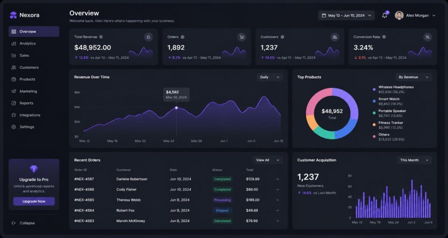This screenshot has height=238, width=448.
Task: Click Others legend label
Action: pyautogui.click(x=384, y=135)
